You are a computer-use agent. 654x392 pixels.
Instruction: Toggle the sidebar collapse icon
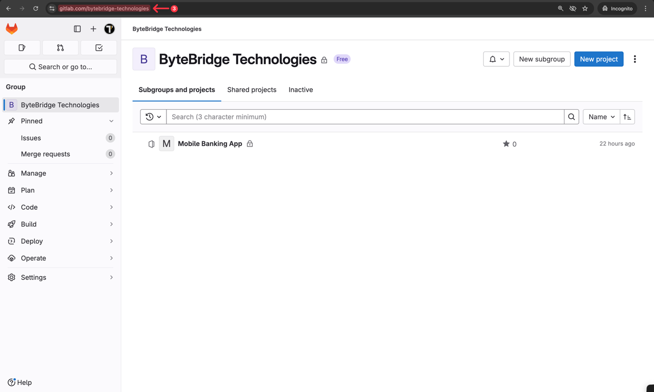(x=77, y=29)
